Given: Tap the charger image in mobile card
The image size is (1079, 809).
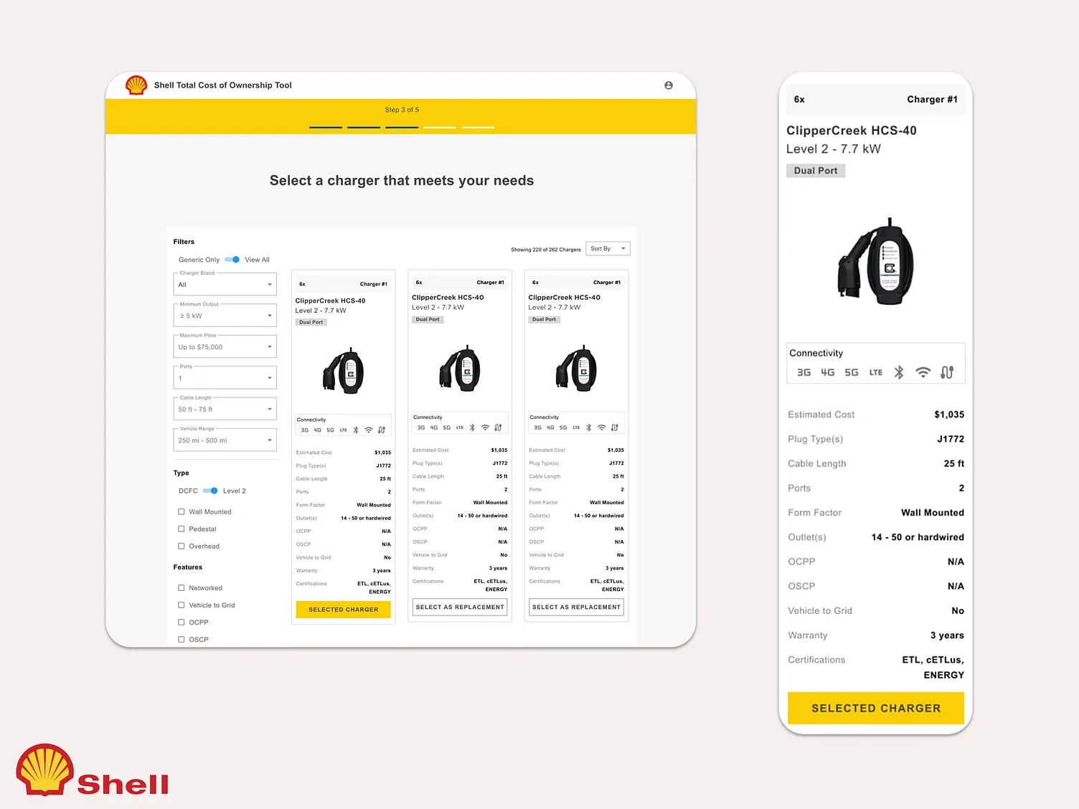Looking at the screenshot, I should point(876,261).
